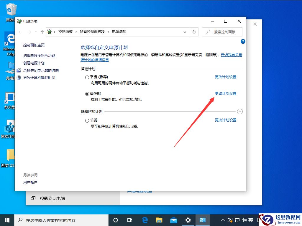Open Task View from the taskbar

click(x=130, y=220)
